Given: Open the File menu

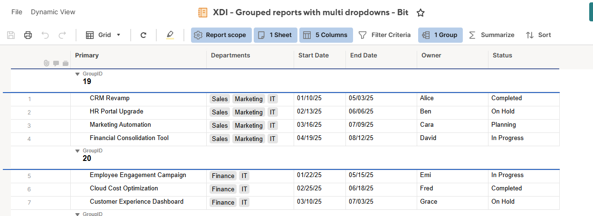Looking at the screenshot, I should [17, 12].
